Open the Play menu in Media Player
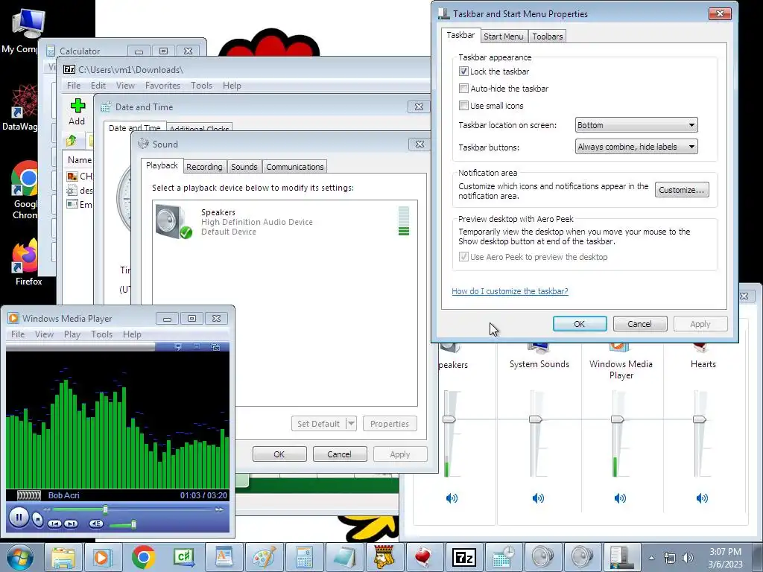 (72, 334)
